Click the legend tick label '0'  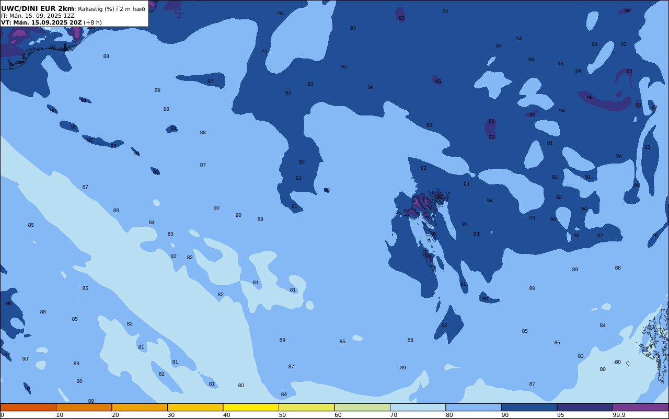tap(2, 415)
